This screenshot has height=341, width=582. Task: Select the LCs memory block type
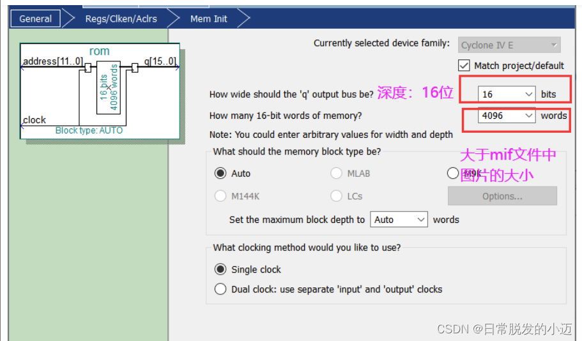[x=336, y=196]
